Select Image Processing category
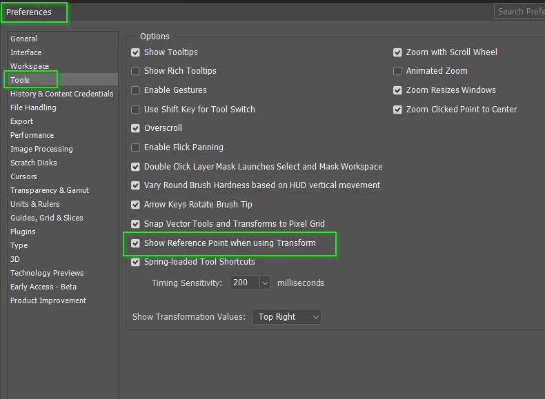The width and height of the screenshot is (545, 399). point(41,149)
